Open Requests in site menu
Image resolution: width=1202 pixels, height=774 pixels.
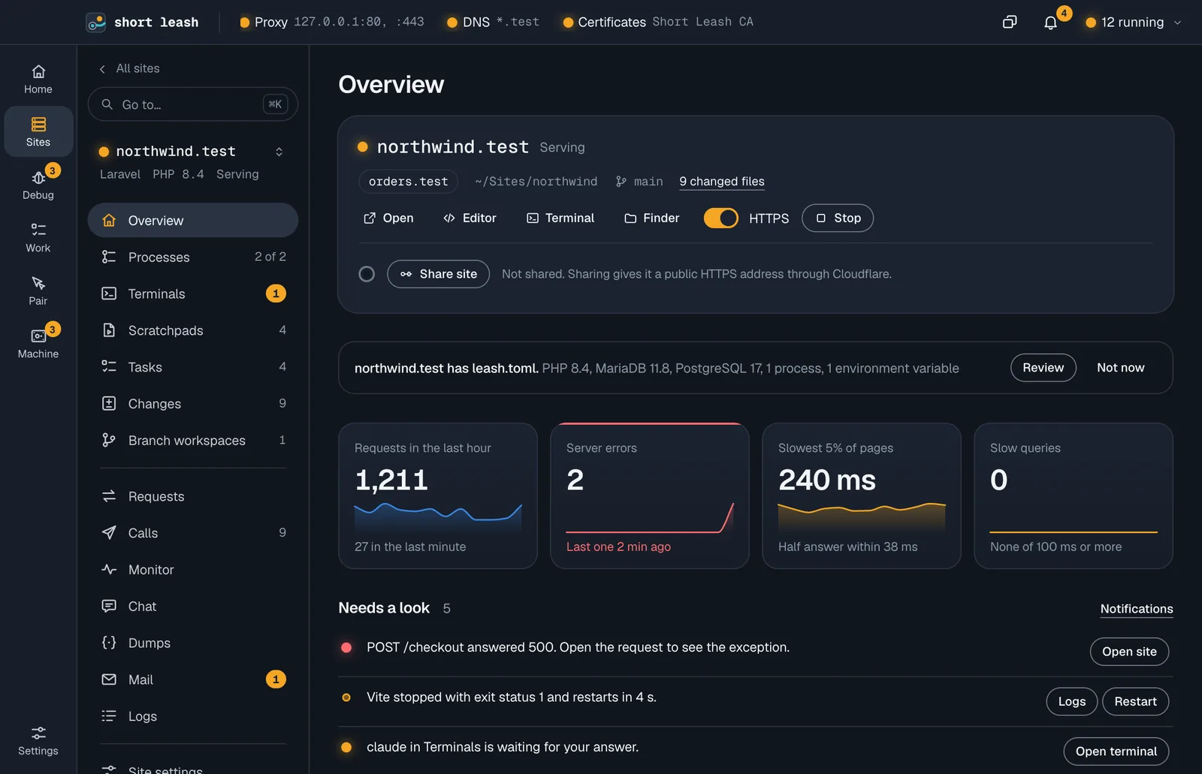pos(193,496)
